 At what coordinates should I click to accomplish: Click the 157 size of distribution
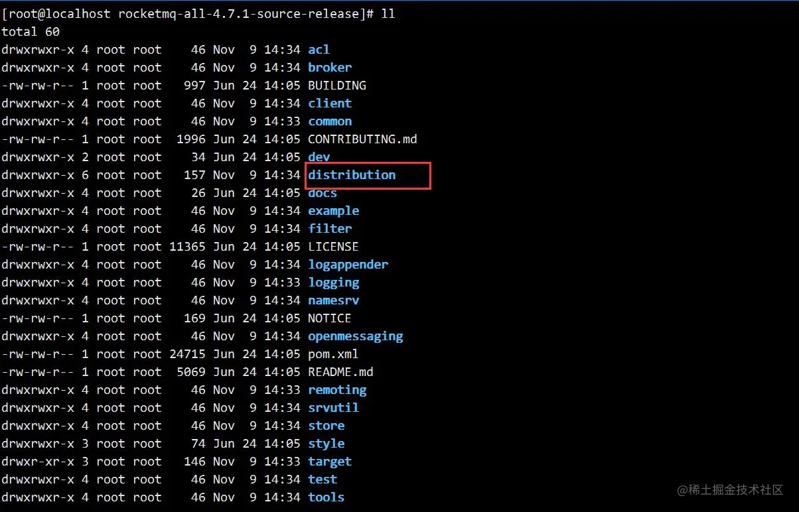194,175
